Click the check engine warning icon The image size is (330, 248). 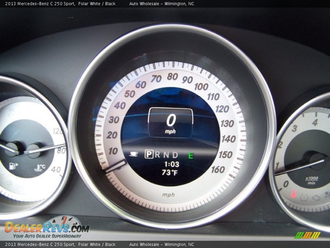pos(316,198)
